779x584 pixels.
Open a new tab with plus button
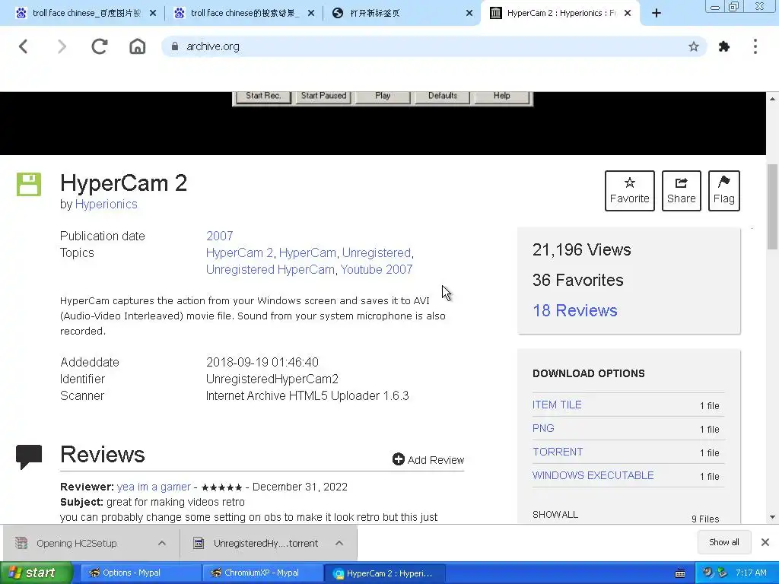pyautogui.click(x=657, y=14)
